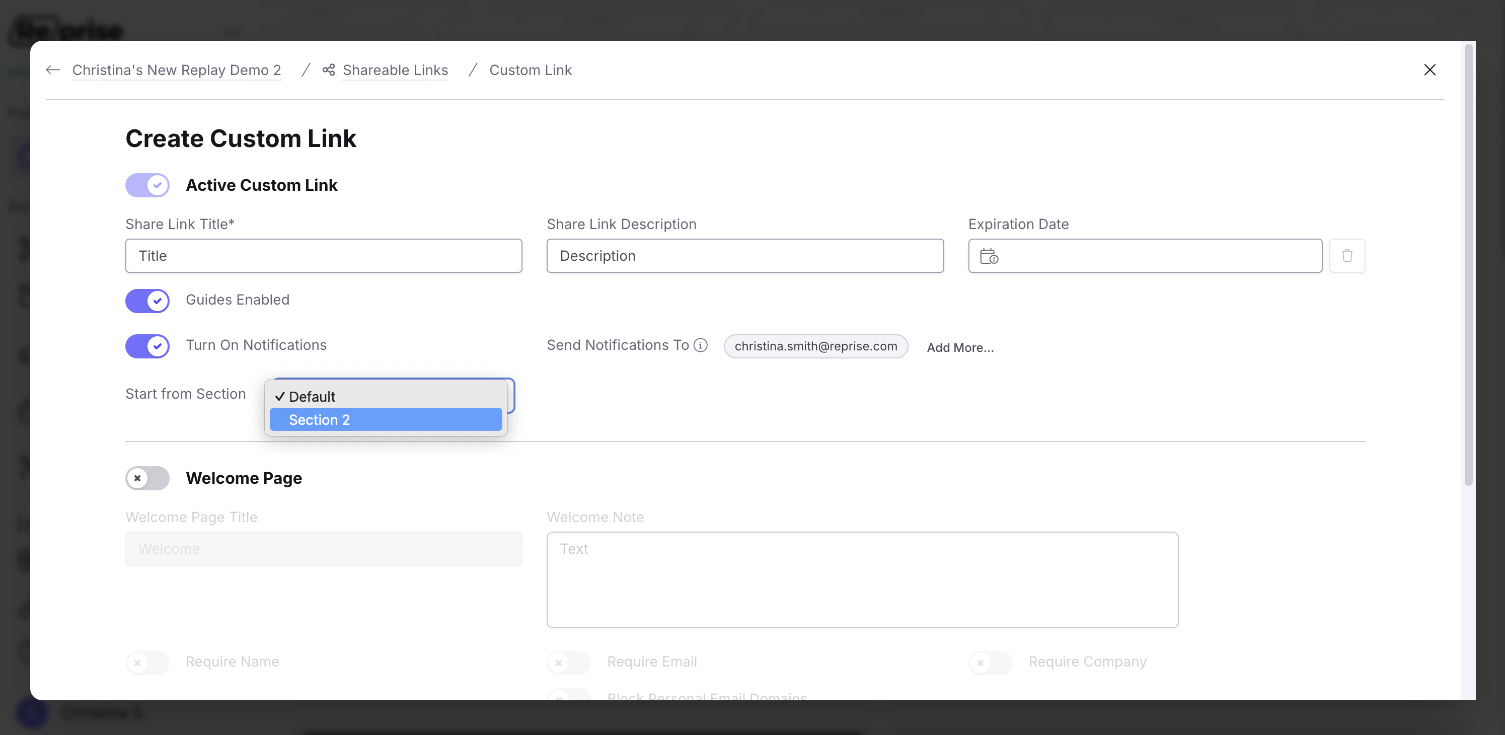The image size is (1505, 735).
Task: Toggle the Active Custom Link switch
Action: tap(147, 185)
